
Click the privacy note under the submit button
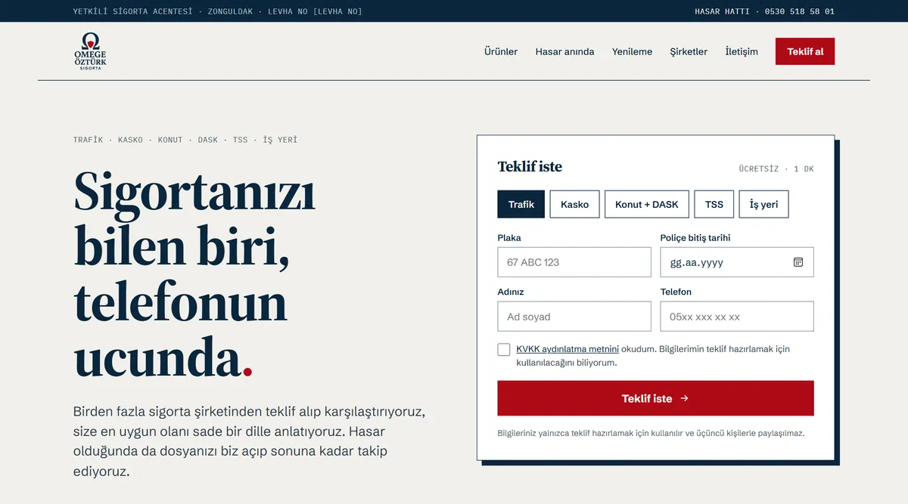pos(651,434)
